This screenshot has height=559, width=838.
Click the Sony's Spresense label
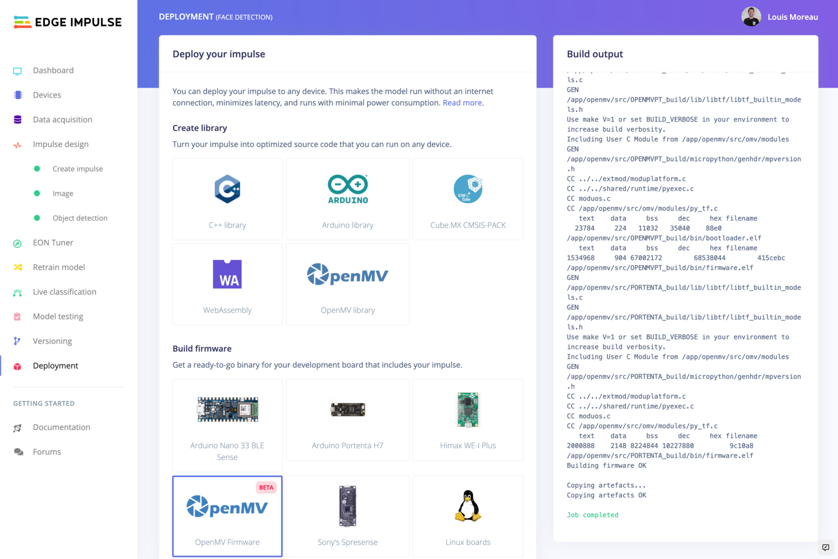pyautogui.click(x=347, y=542)
